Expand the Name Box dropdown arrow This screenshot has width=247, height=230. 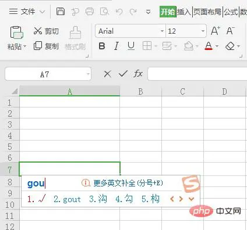click(x=88, y=74)
